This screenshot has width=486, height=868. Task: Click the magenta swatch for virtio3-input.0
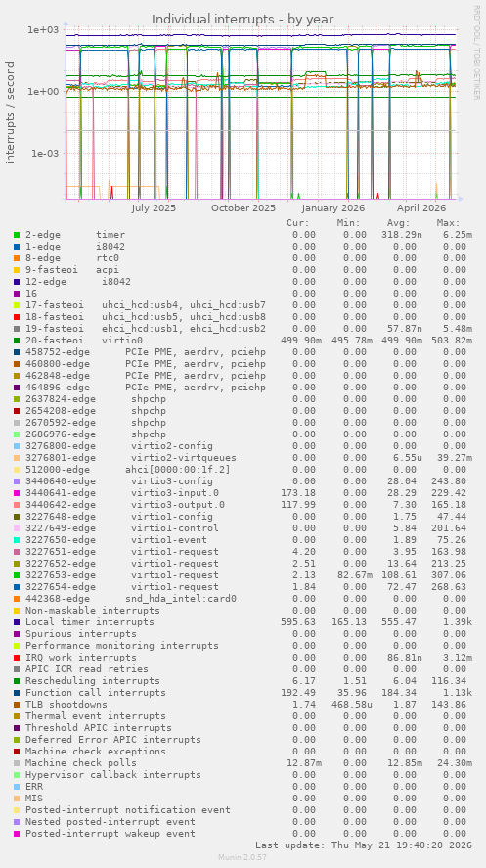coord(17,493)
